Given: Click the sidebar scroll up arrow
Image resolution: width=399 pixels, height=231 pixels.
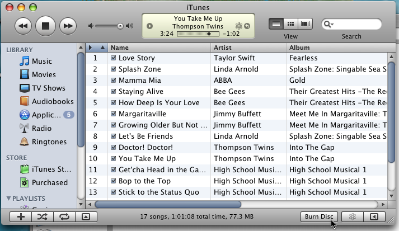Looking at the screenshot, I should pyautogui.click(x=81, y=48).
